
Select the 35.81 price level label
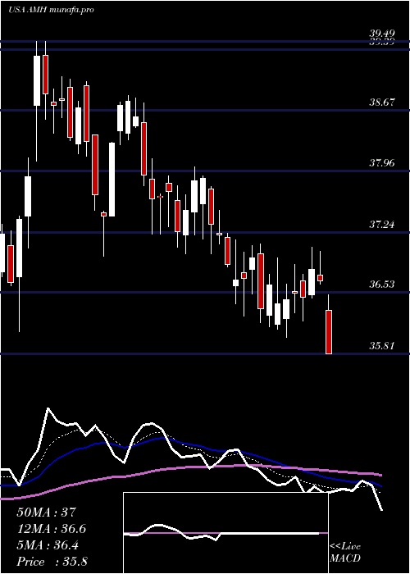pos(382,345)
